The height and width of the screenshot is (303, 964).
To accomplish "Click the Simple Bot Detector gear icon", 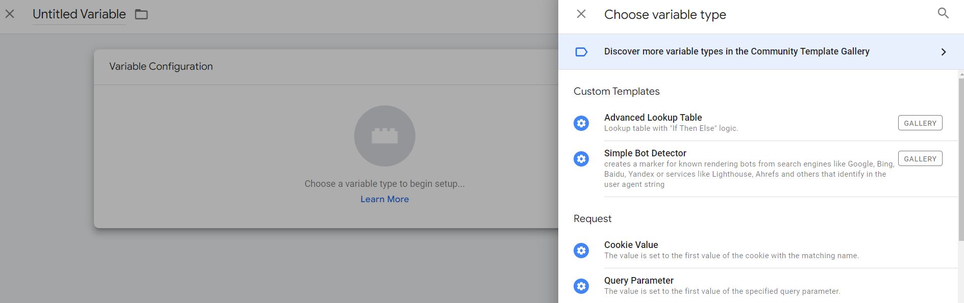I will 581,159.
